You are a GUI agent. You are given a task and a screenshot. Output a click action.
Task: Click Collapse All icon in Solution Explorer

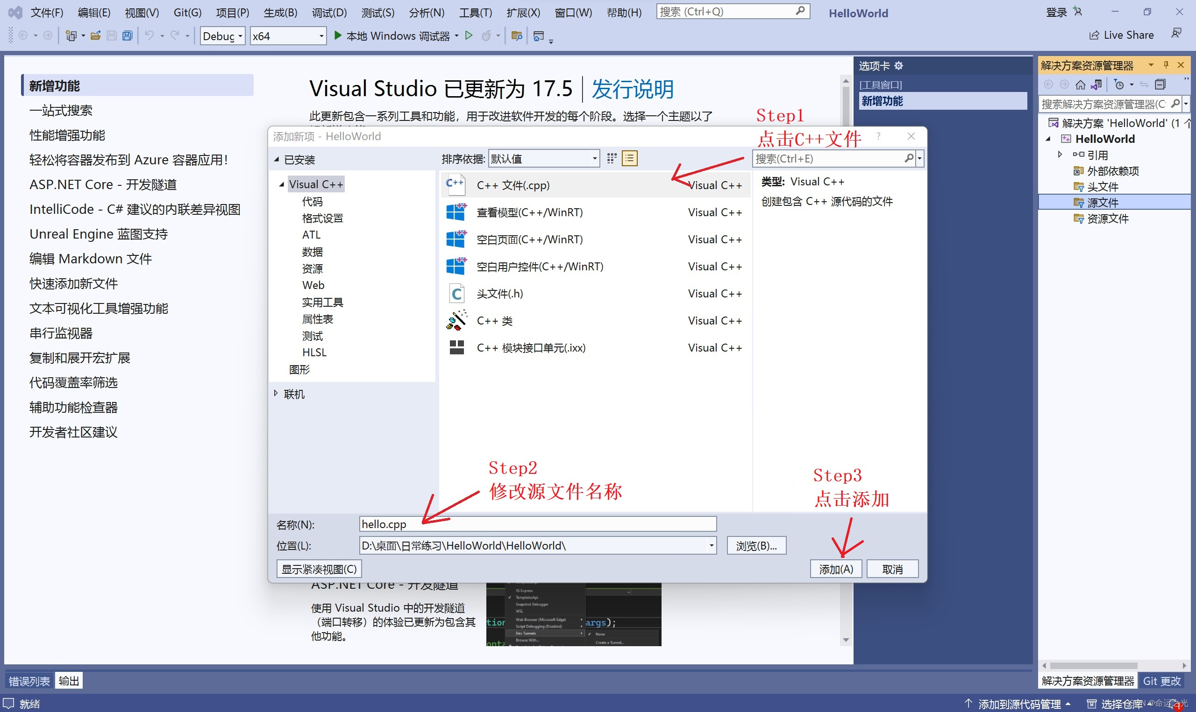1160,85
